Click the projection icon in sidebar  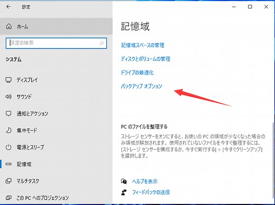point(8,198)
